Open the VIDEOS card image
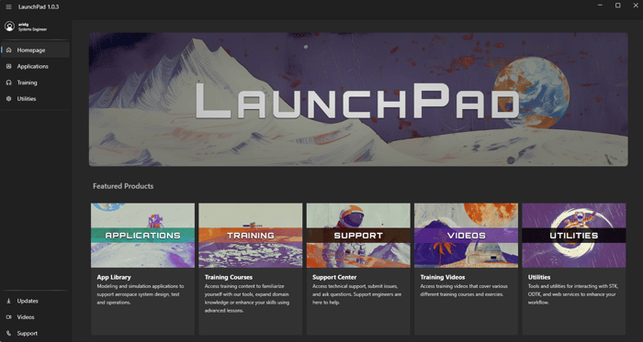 point(467,236)
